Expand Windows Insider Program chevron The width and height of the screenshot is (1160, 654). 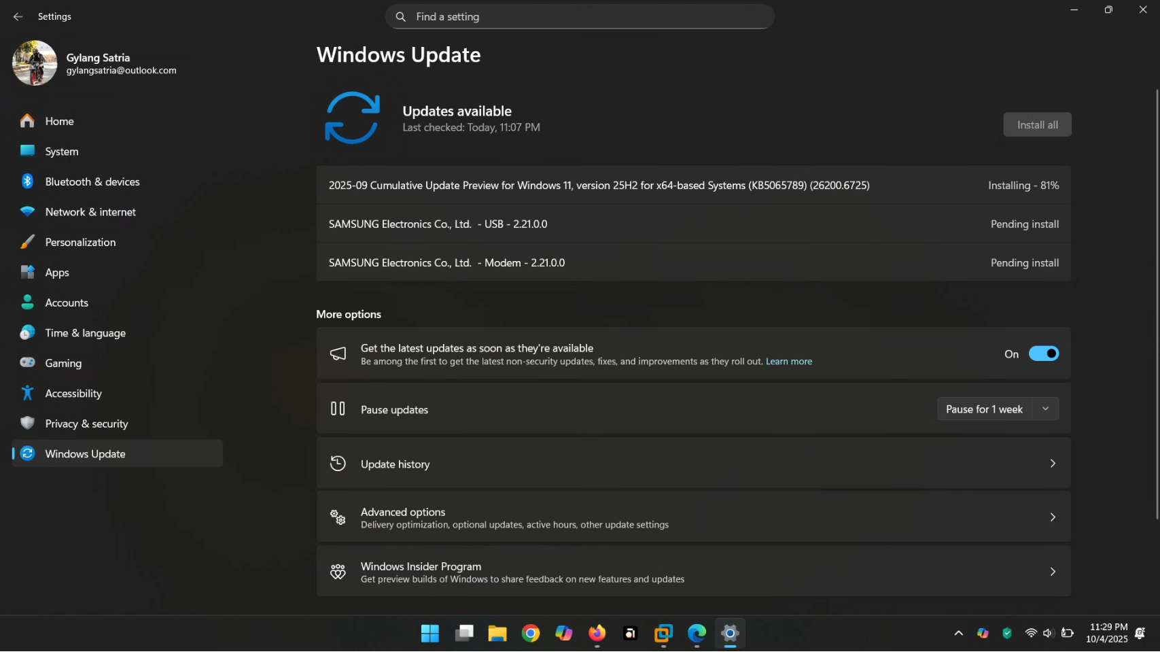tap(1052, 572)
